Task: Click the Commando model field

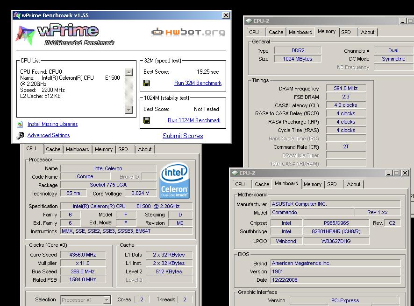Action: point(312,212)
